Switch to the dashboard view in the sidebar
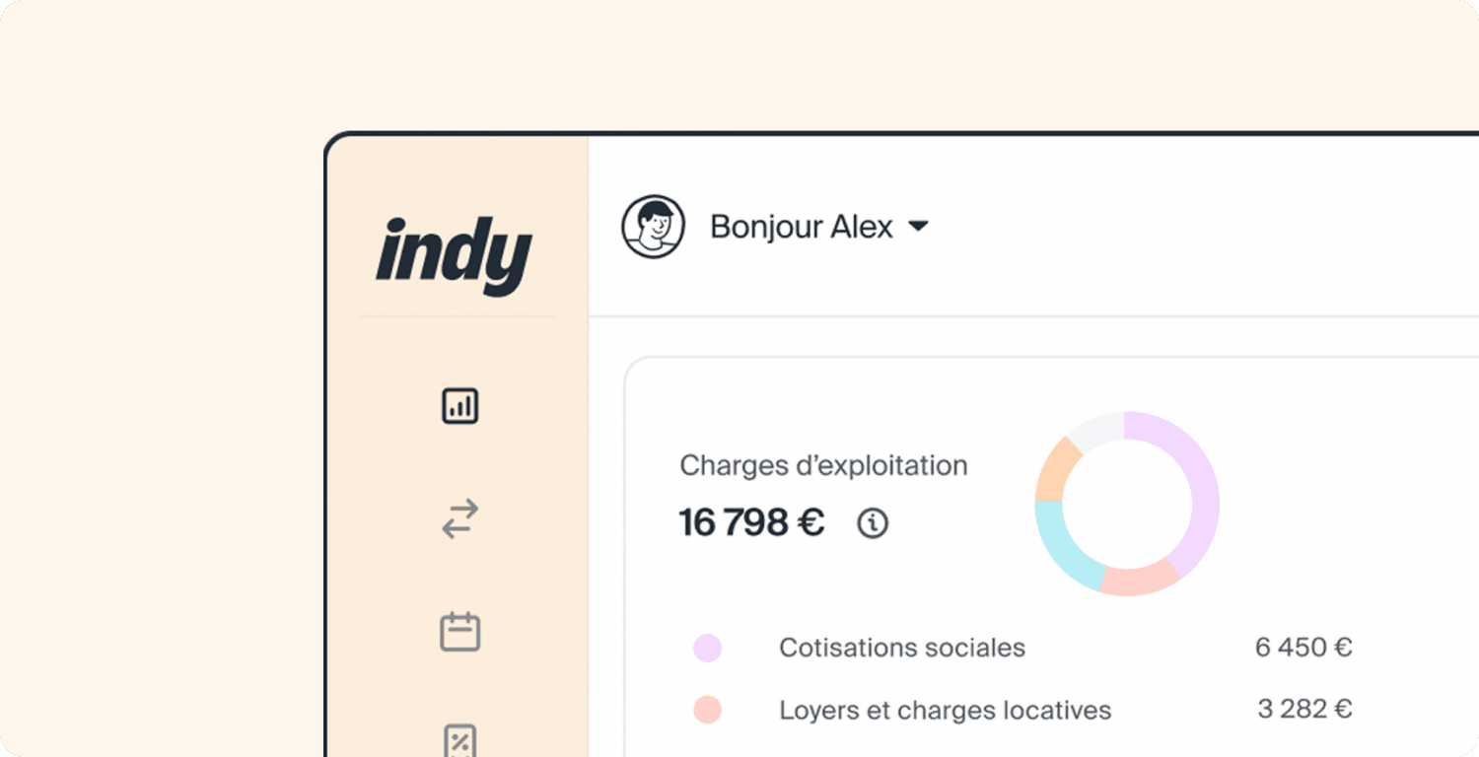The image size is (1479, 757). point(459,405)
